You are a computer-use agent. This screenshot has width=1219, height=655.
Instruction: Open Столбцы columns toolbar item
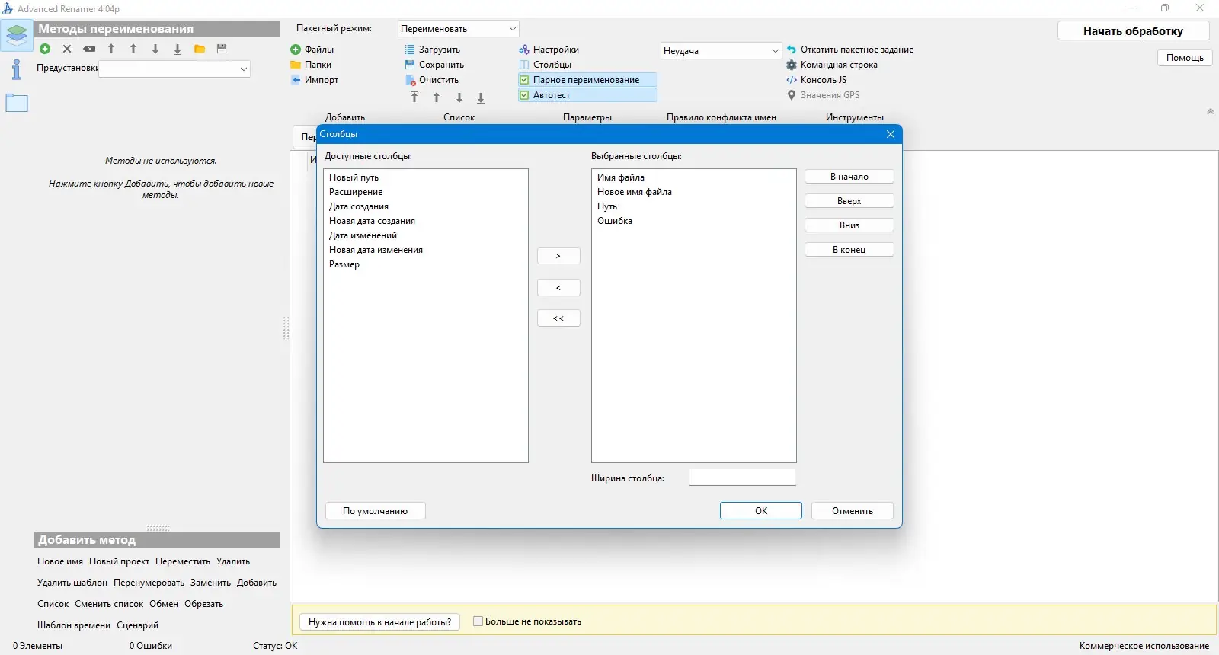(x=546, y=65)
